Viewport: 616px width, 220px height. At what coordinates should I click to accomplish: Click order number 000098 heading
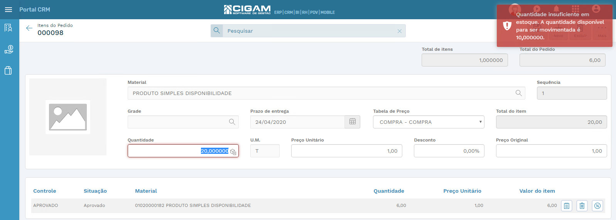[x=51, y=33]
